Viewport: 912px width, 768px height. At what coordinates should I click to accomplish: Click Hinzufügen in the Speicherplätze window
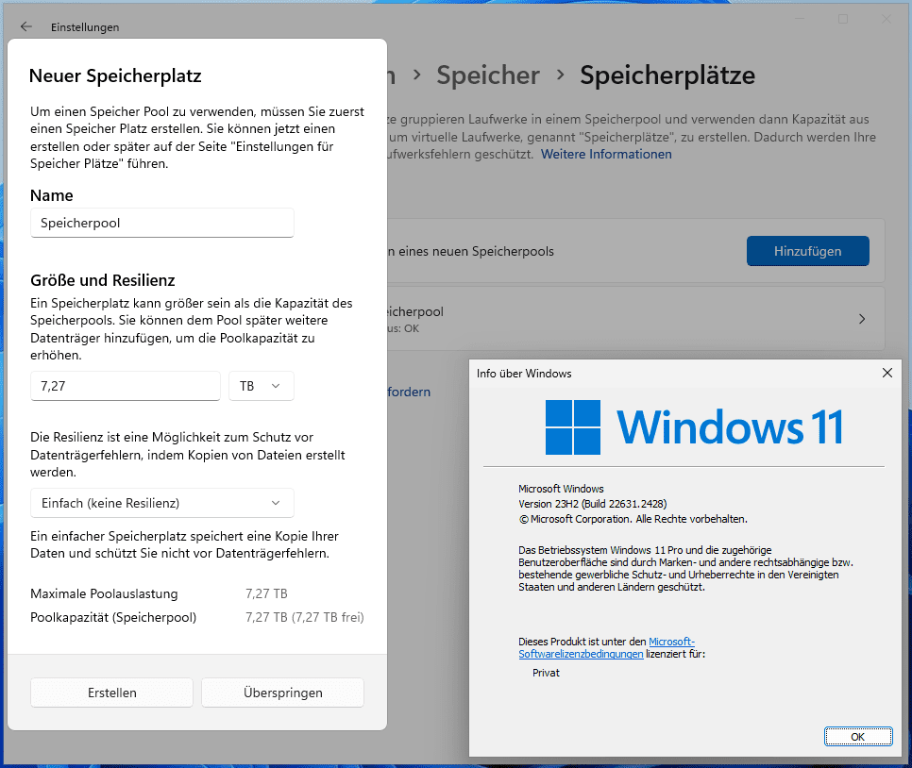coord(808,251)
